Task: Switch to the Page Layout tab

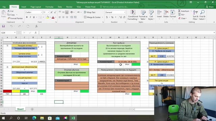Action: tap(36, 7)
